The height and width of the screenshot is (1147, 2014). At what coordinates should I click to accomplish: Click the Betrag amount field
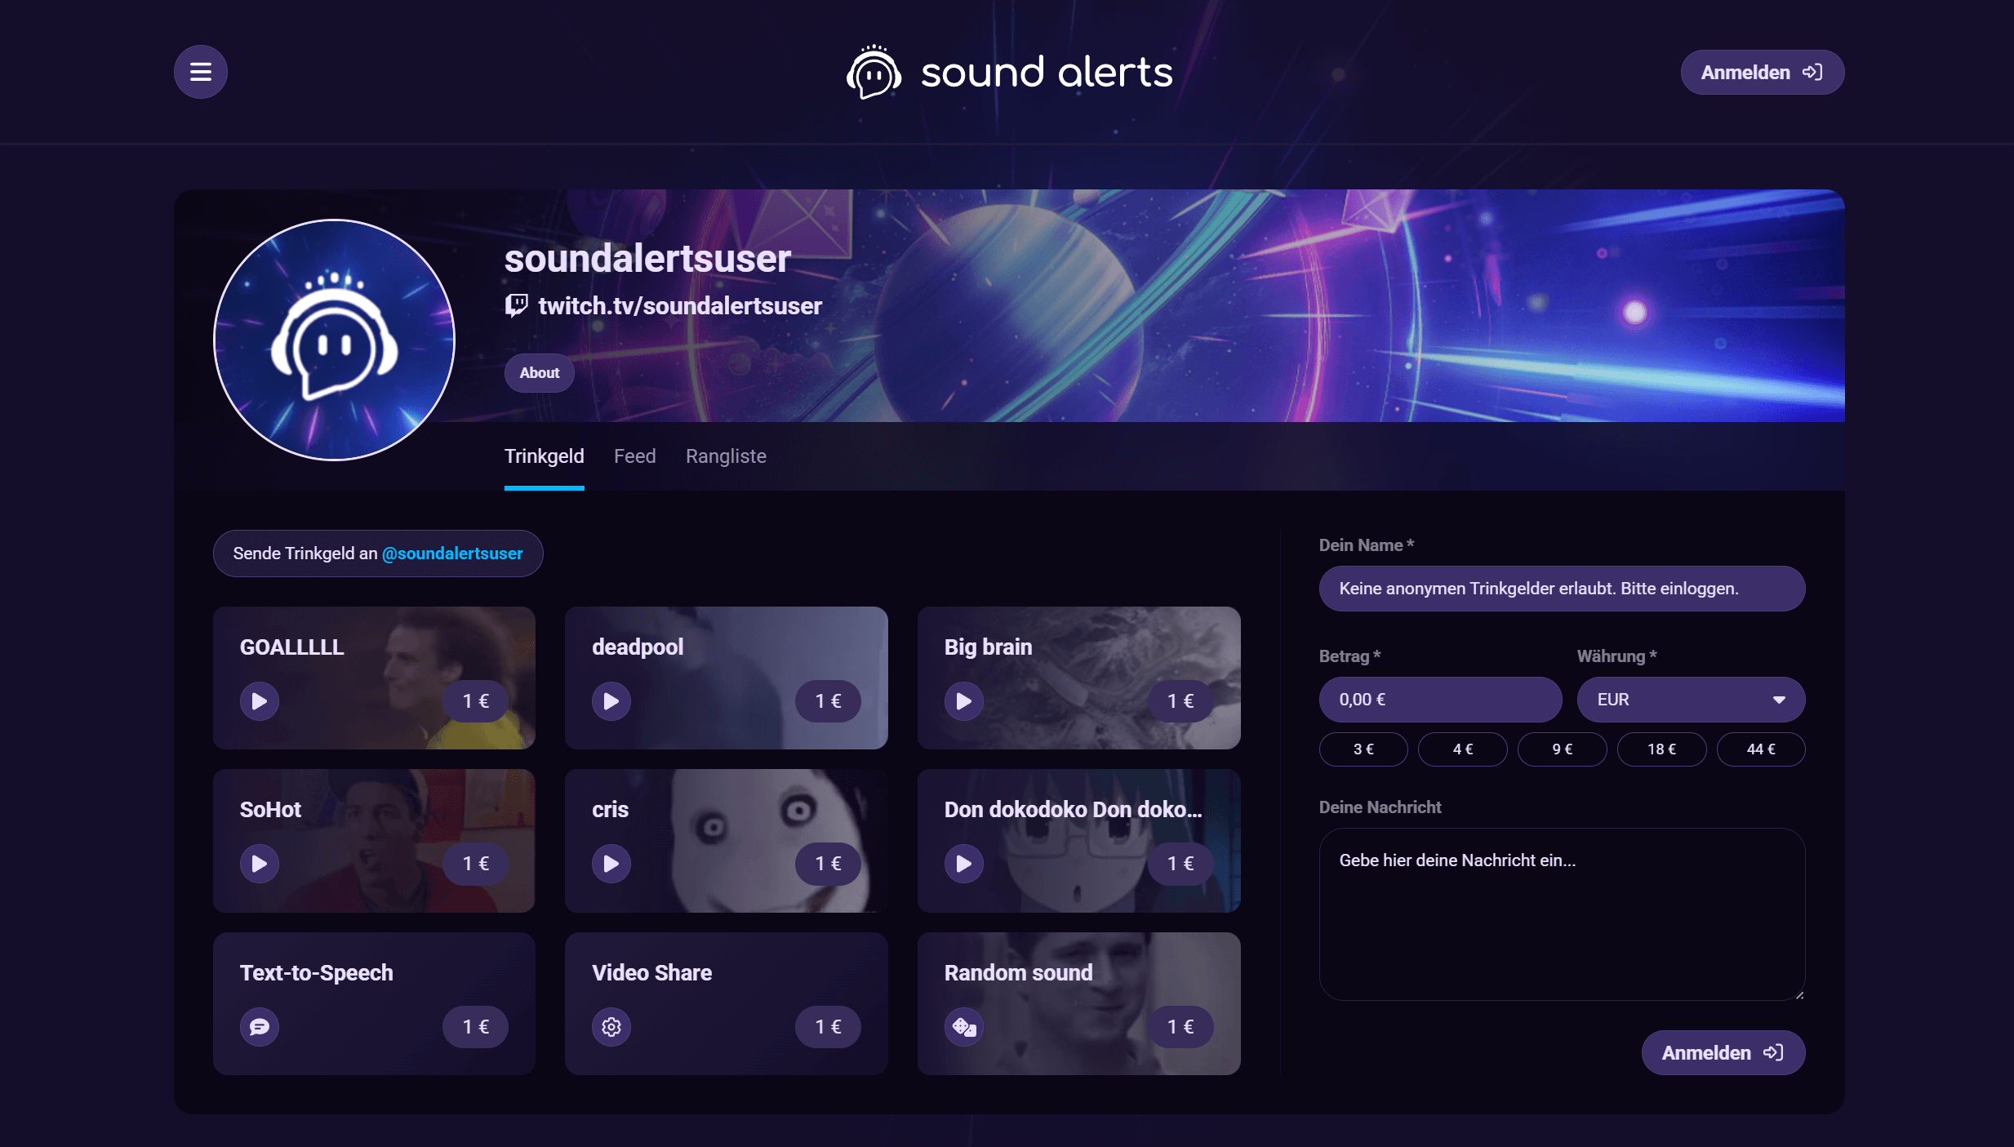1440,700
